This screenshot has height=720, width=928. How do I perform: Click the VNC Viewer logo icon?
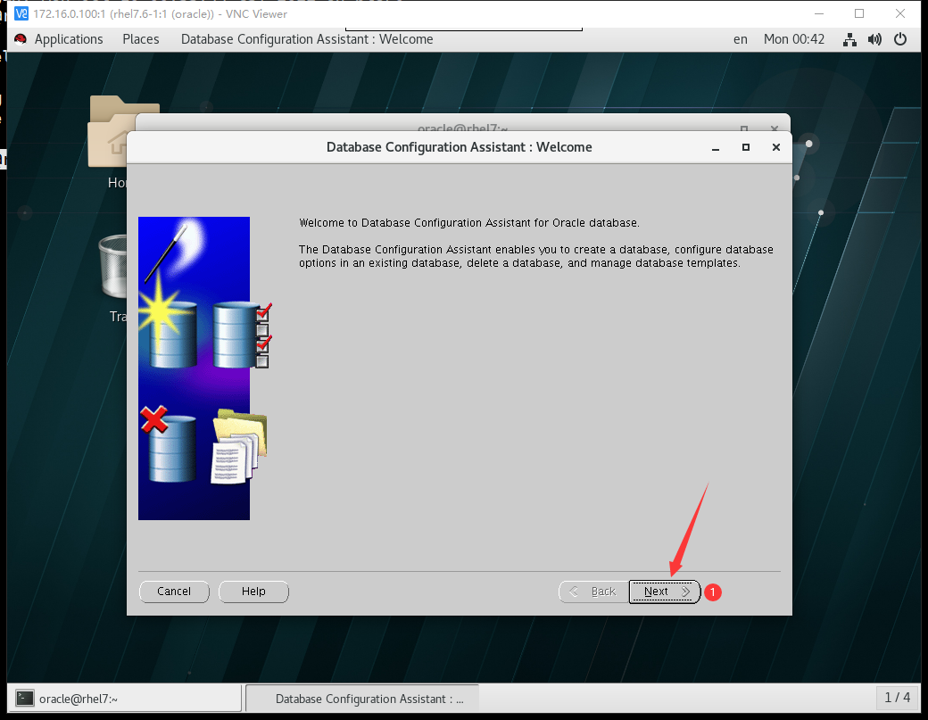pyautogui.click(x=21, y=13)
